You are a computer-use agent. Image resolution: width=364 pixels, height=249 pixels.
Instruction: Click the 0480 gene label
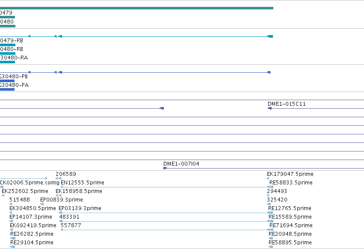(7, 22)
